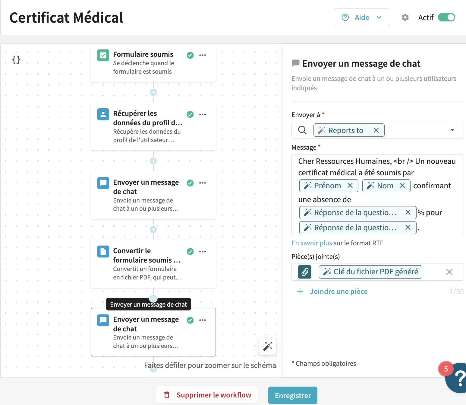Remove the Nom variable from message
This screenshot has height=405, width=466.
(x=402, y=186)
